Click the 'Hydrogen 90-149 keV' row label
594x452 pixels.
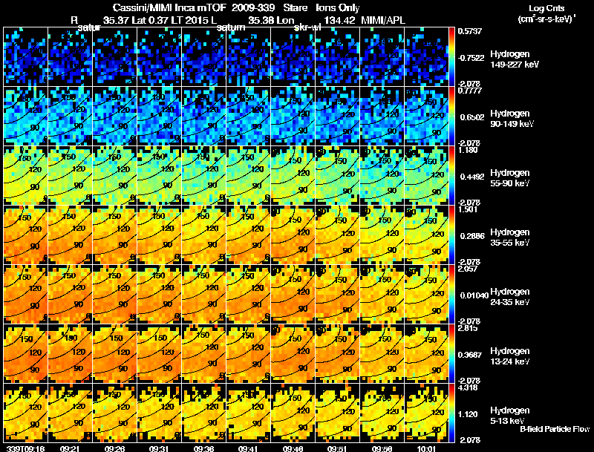[511, 119]
